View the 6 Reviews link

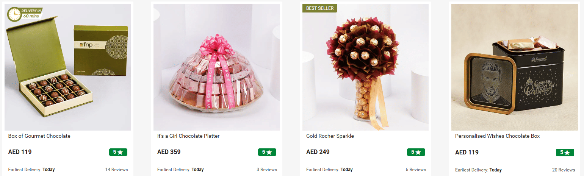pyautogui.click(x=416, y=170)
